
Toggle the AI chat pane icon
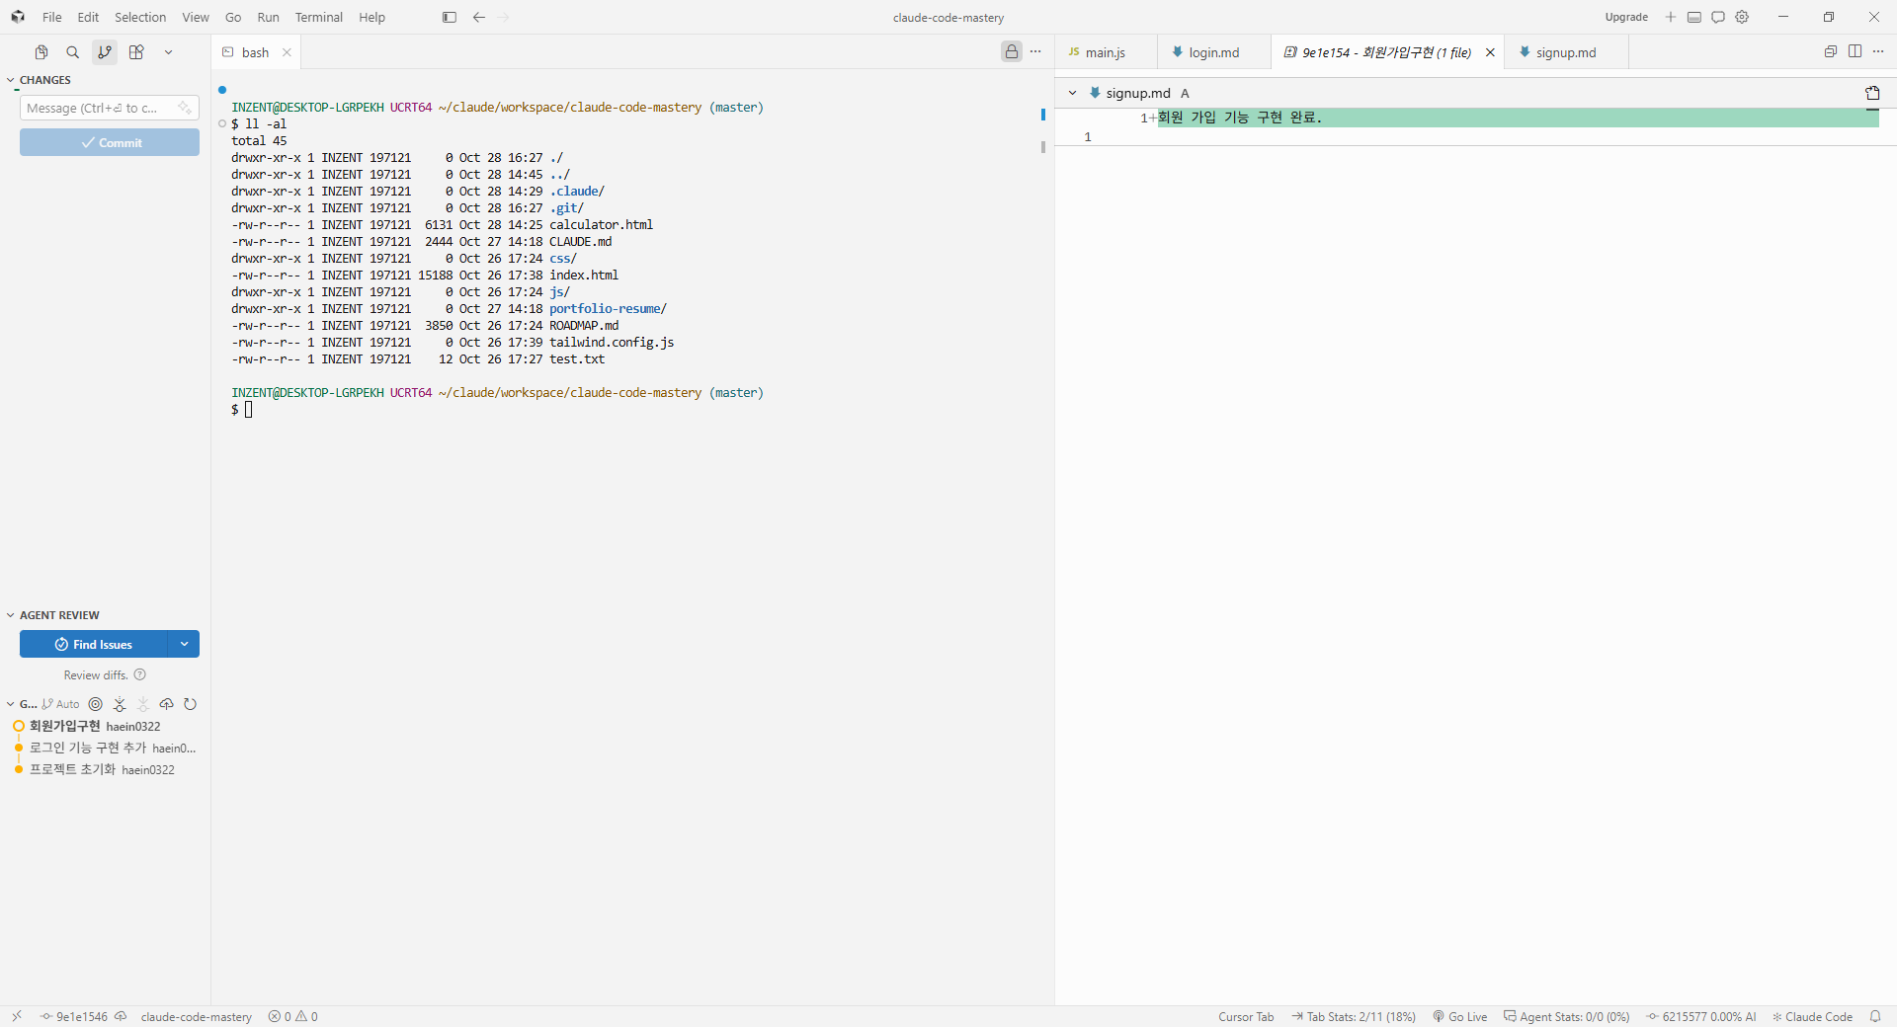click(x=1718, y=17)
